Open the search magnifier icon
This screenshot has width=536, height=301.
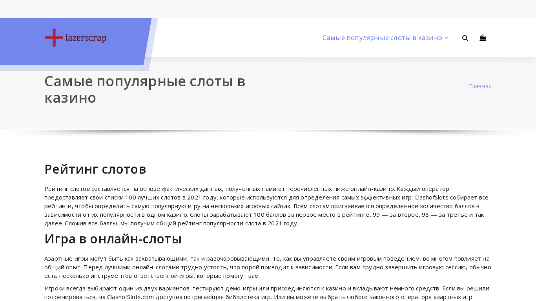coord(465,38)
